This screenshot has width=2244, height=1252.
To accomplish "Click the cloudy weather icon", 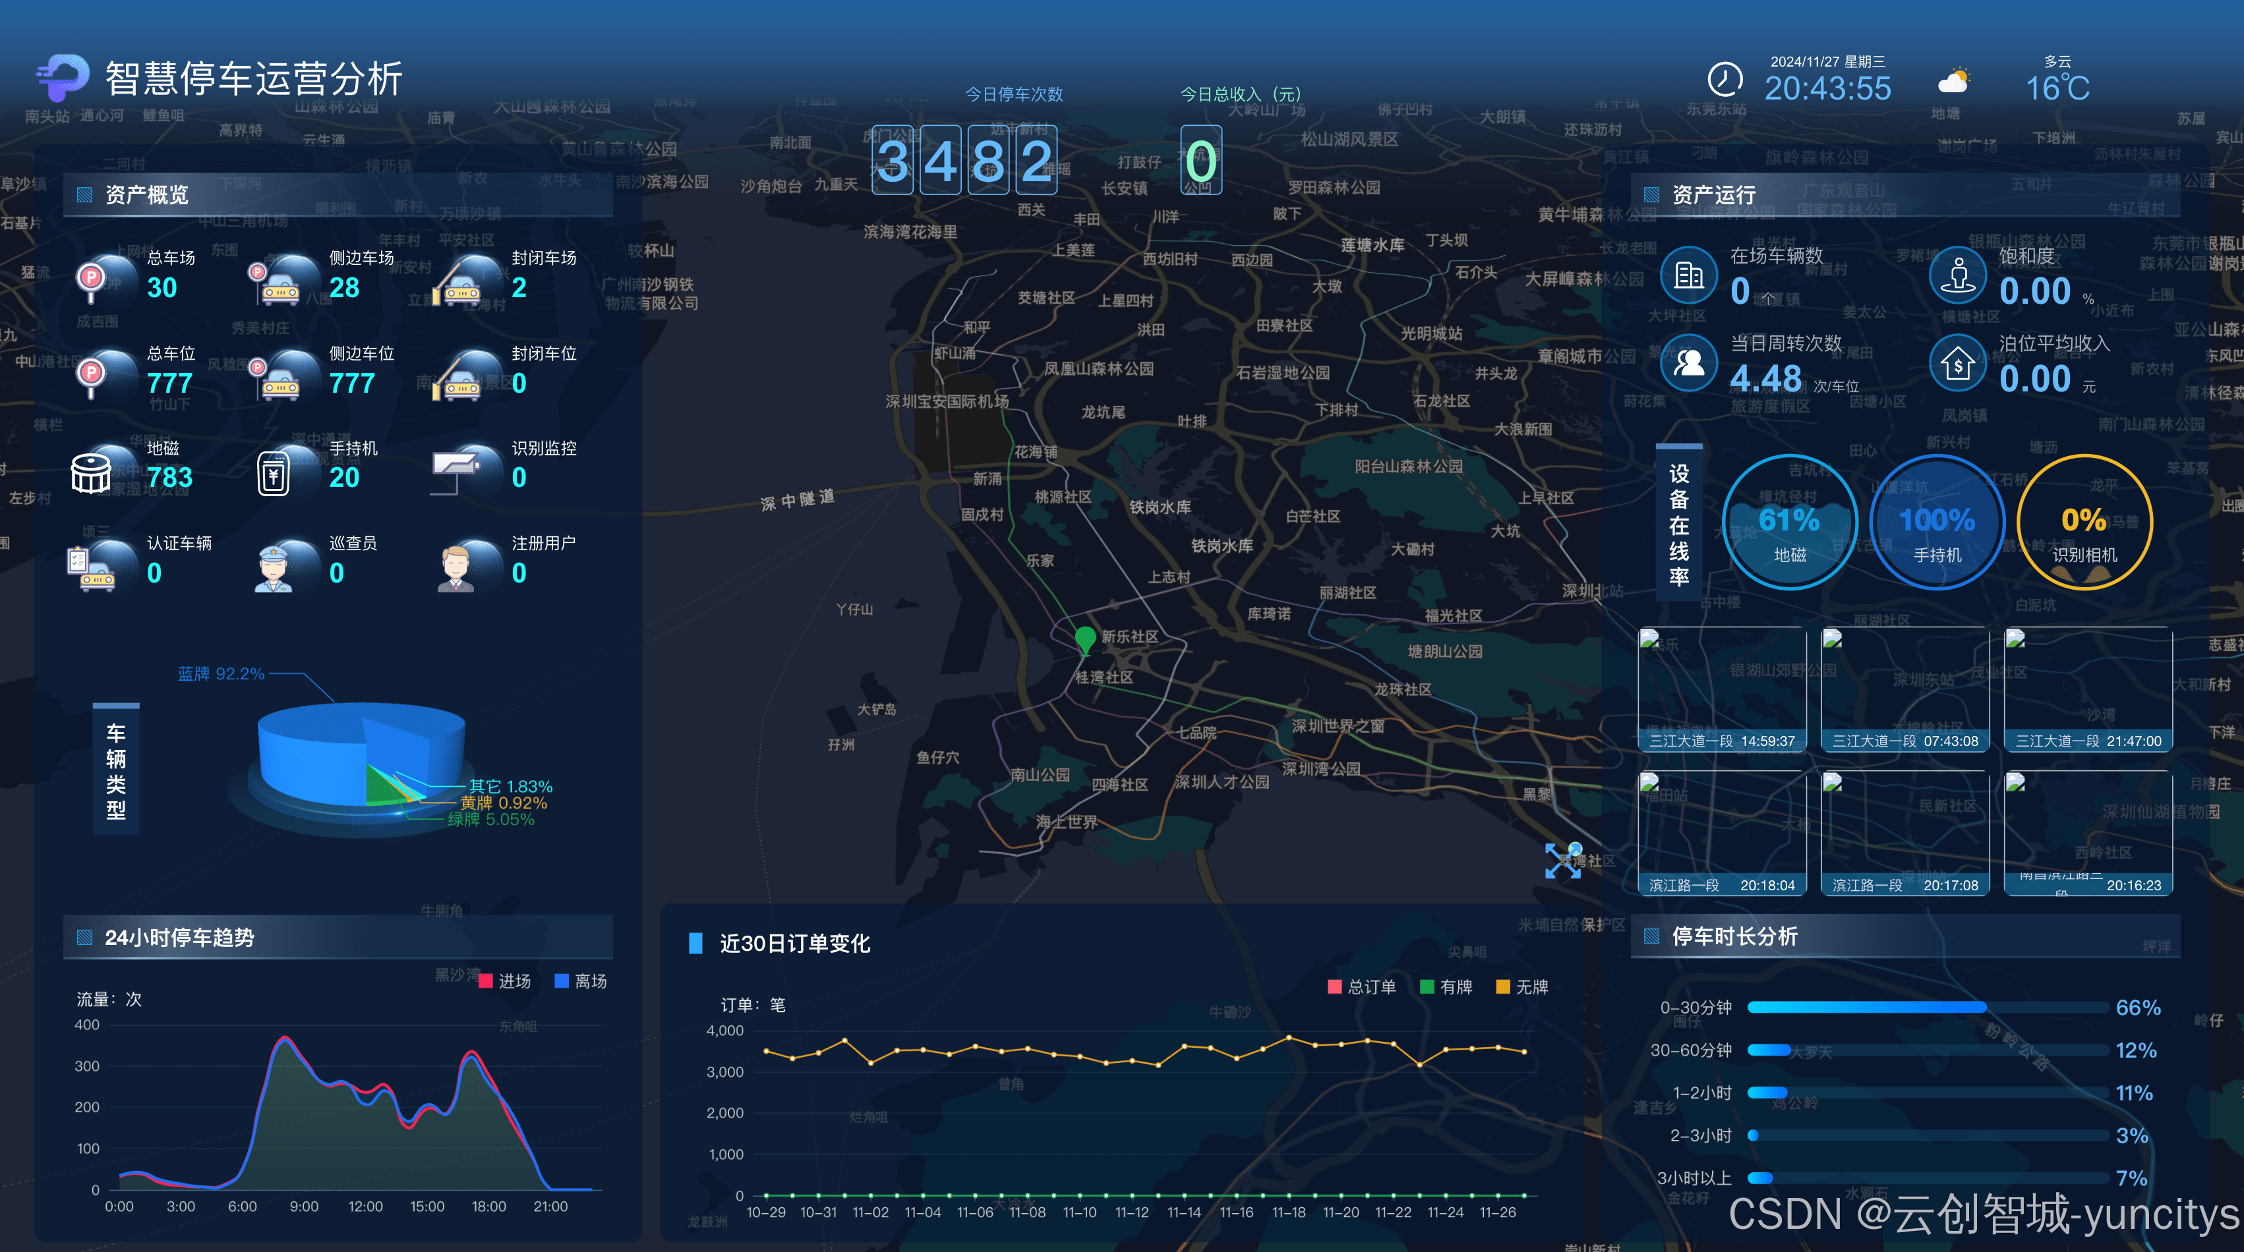I will click(x=1954, y=80).
